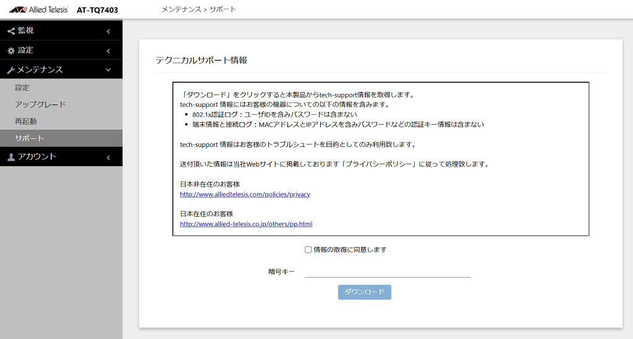Viewport: 633px width, 339px height.
Task: Click the ダウンロード button
Action: [x=365, y=292]
